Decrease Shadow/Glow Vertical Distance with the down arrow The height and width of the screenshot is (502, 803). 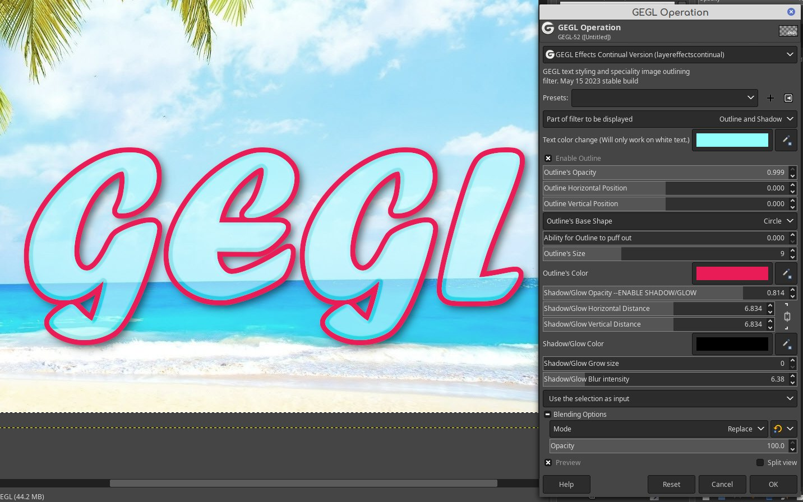tap(770, 328)
